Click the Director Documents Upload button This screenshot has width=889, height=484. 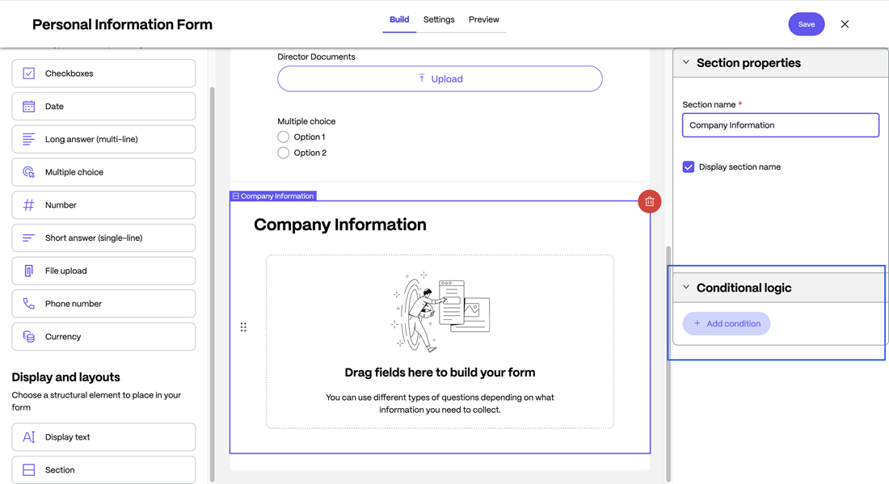click(440, 79)
